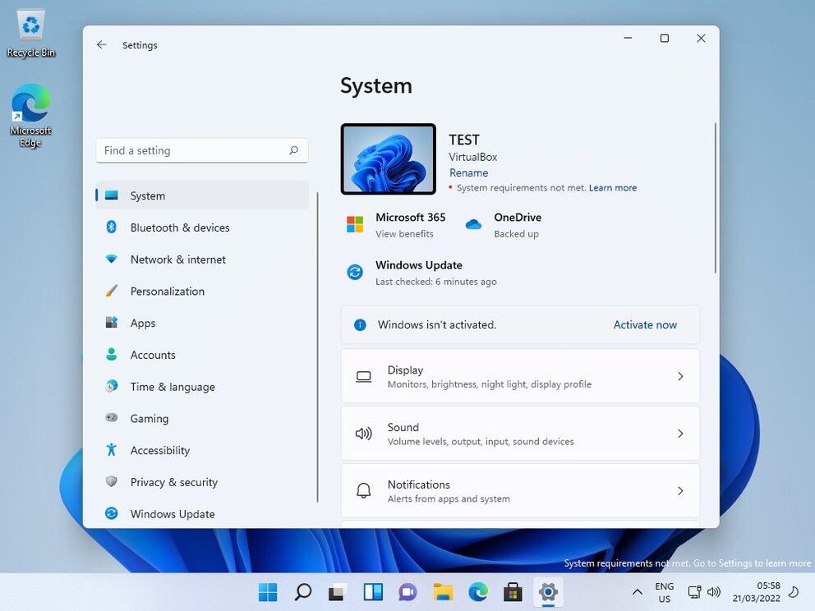Open Bluetooth & devices category
815x611 pixels.
tap(202, 227)
